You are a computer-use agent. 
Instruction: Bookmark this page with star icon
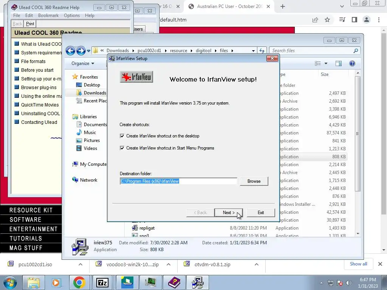(327, 20)
